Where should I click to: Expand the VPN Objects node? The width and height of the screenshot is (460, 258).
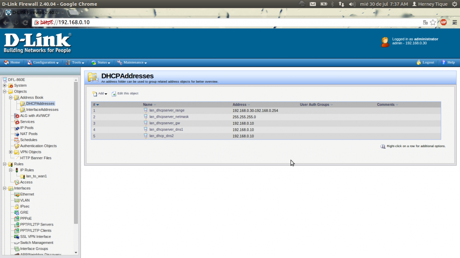coord(11,152)
